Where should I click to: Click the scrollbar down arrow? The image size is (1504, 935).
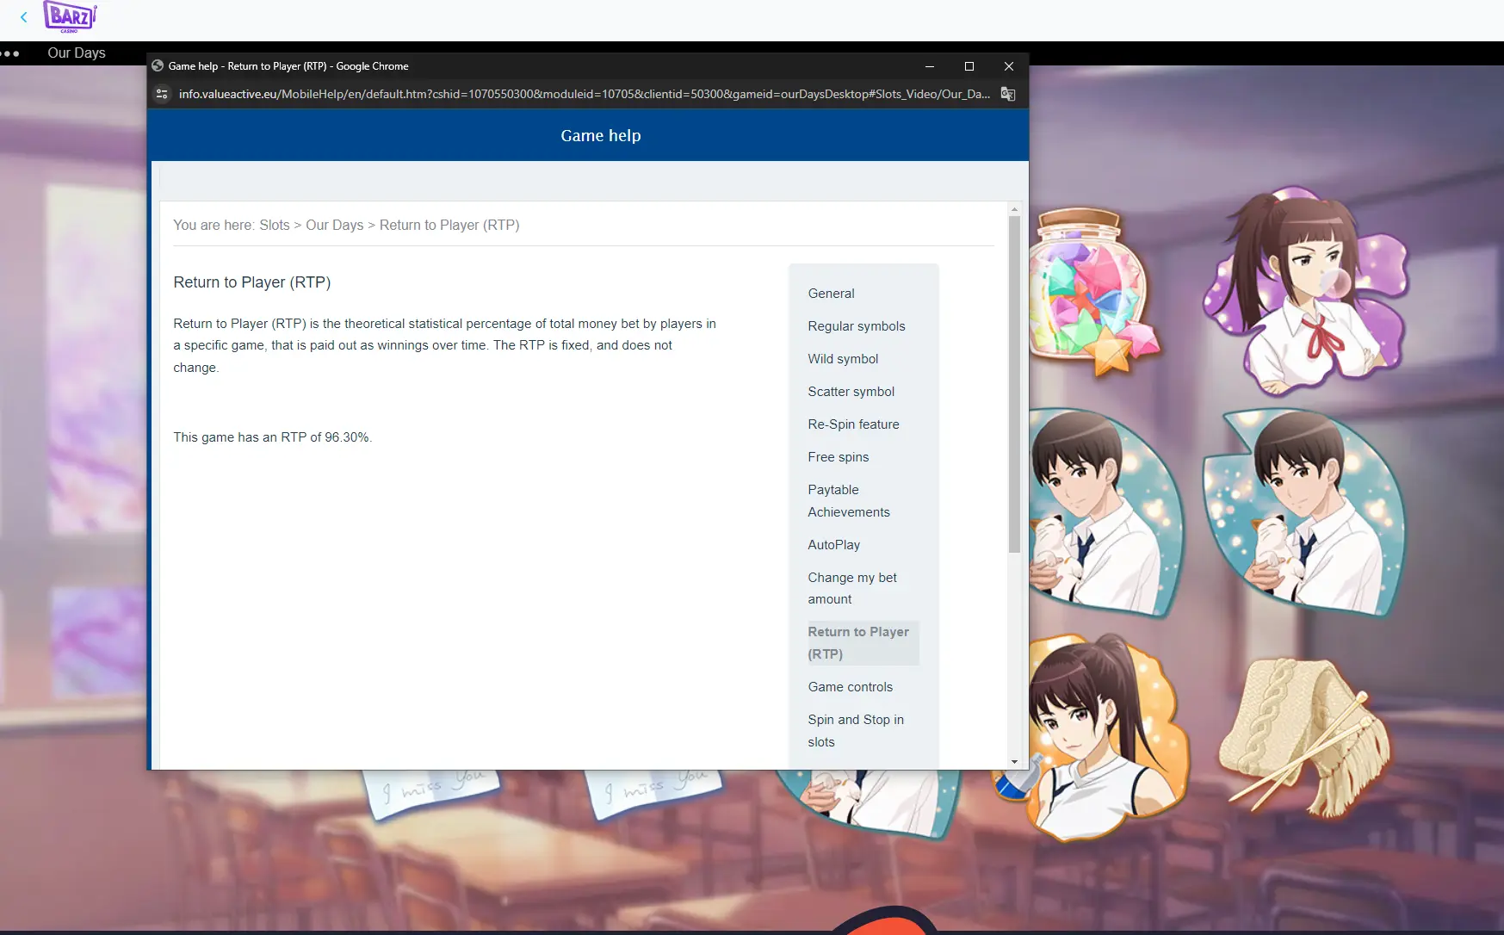1014,762
